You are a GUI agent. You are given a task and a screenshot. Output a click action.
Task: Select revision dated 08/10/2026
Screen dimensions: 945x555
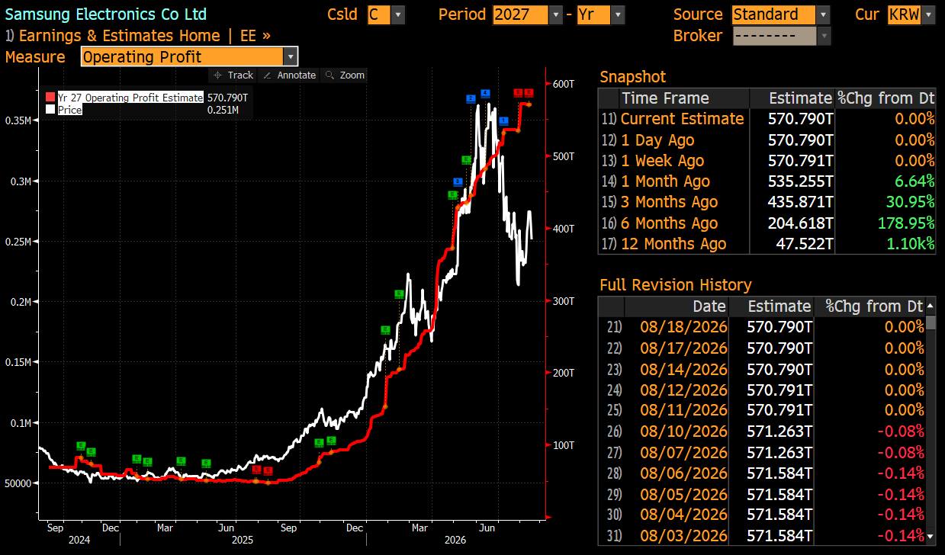pyautogui.click(x=761, y=431)
